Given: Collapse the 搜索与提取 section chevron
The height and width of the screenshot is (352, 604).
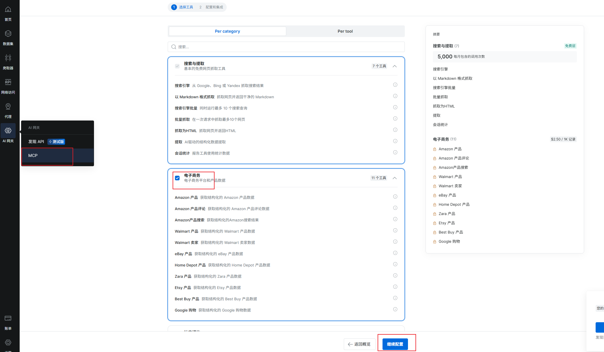Looking at the screenshot, I should tap(395, 66).
